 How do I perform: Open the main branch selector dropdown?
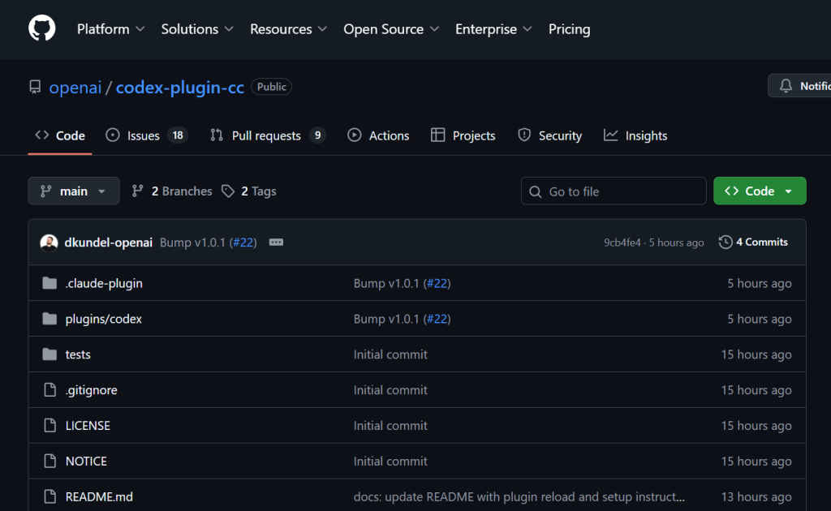(x=74, y=191)
